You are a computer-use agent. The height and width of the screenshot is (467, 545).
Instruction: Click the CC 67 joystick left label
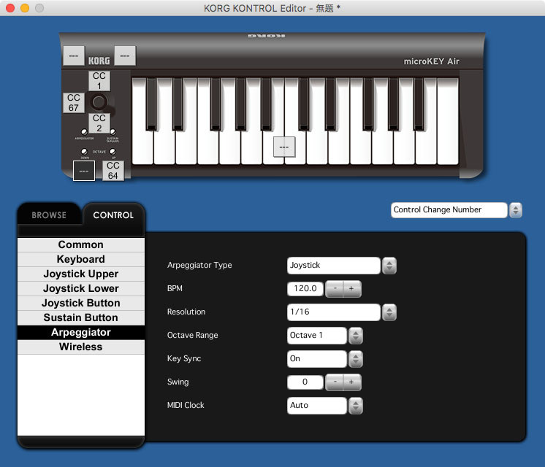(73, 102)
